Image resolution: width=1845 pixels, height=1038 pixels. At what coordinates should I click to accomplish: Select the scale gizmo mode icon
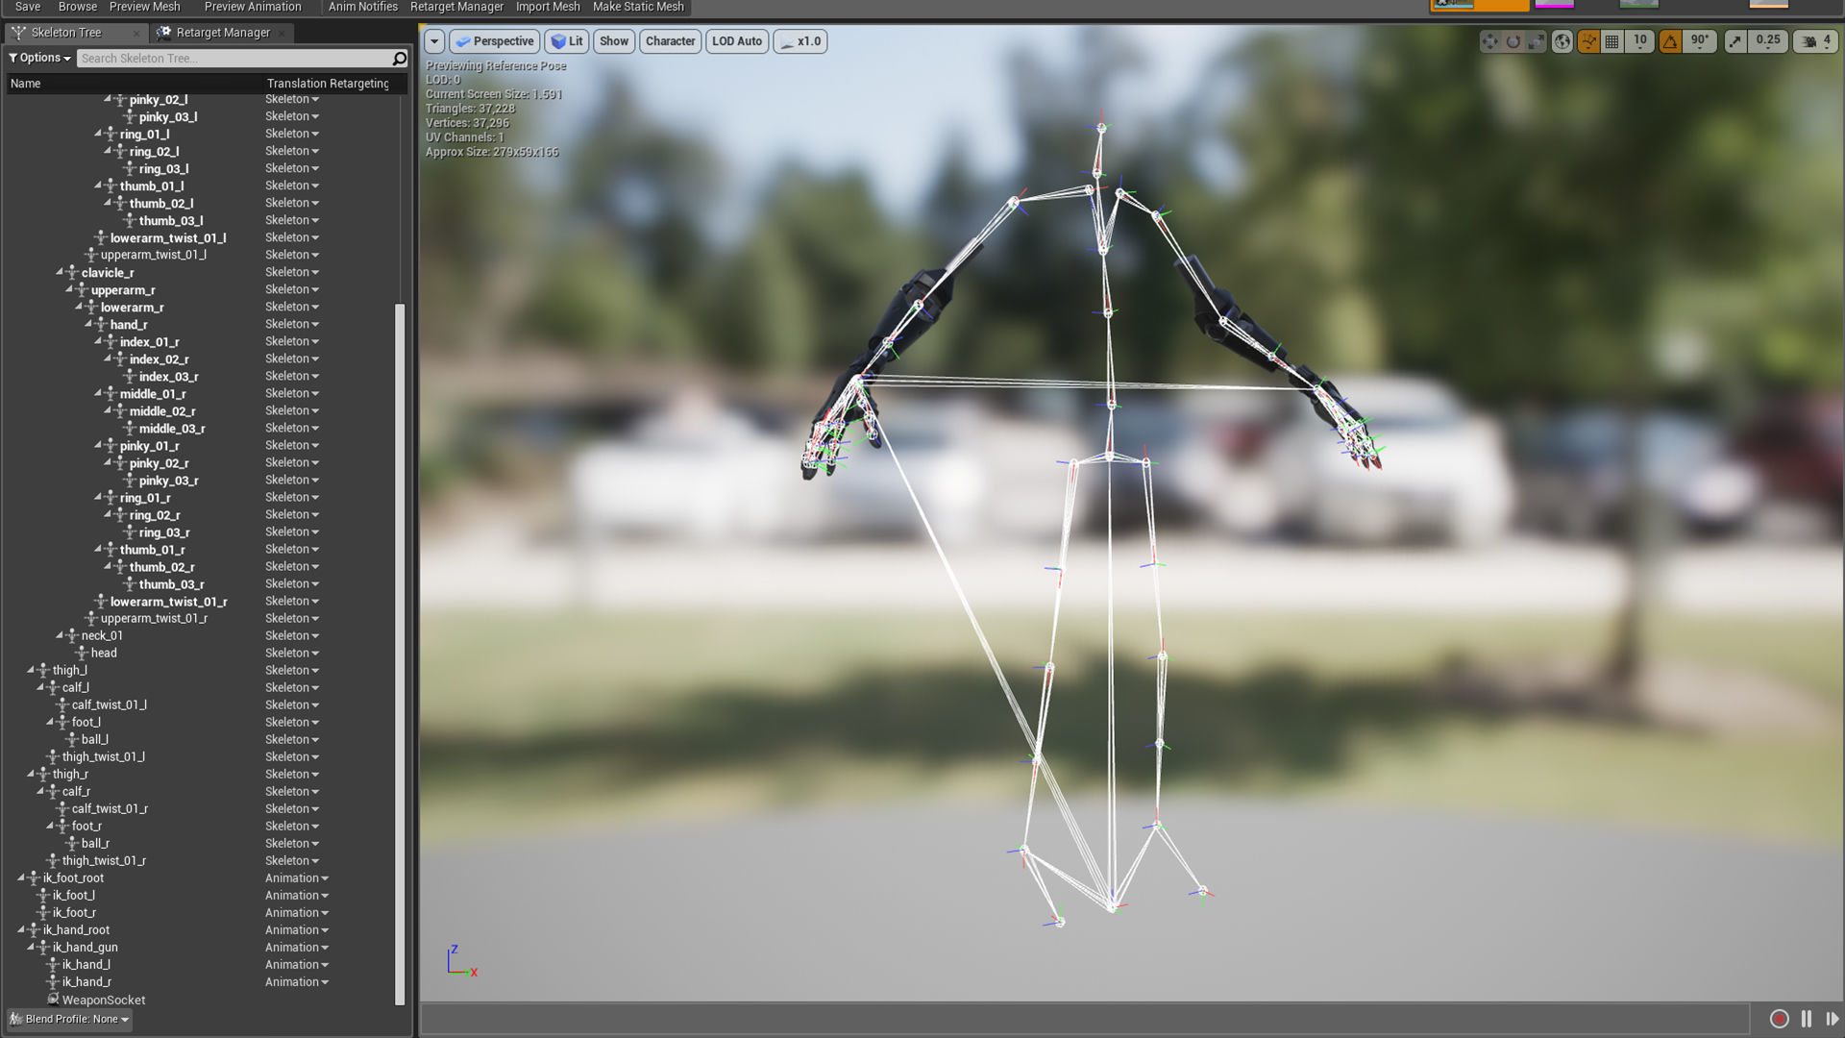1536,41
